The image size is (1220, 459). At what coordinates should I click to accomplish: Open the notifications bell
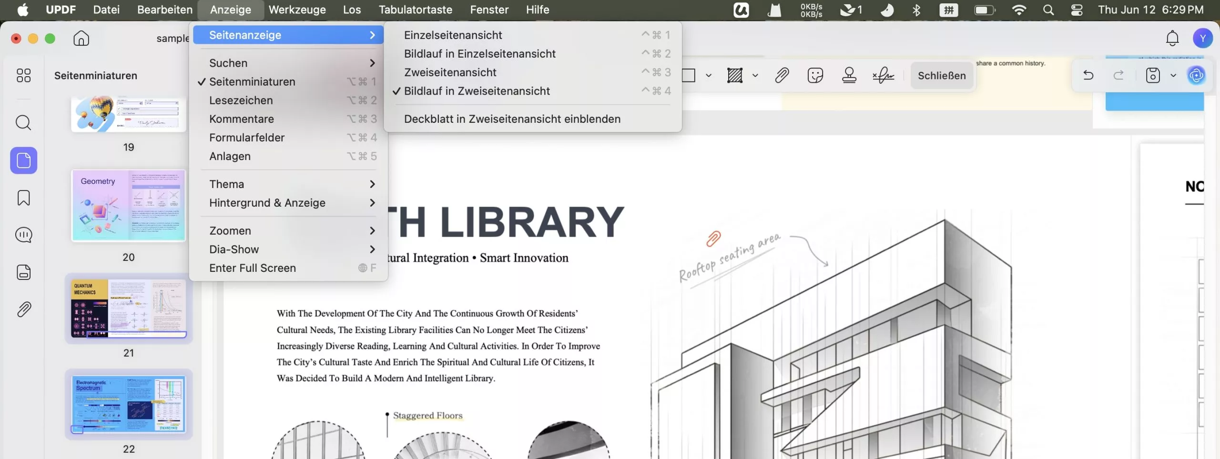point(1172,38)
